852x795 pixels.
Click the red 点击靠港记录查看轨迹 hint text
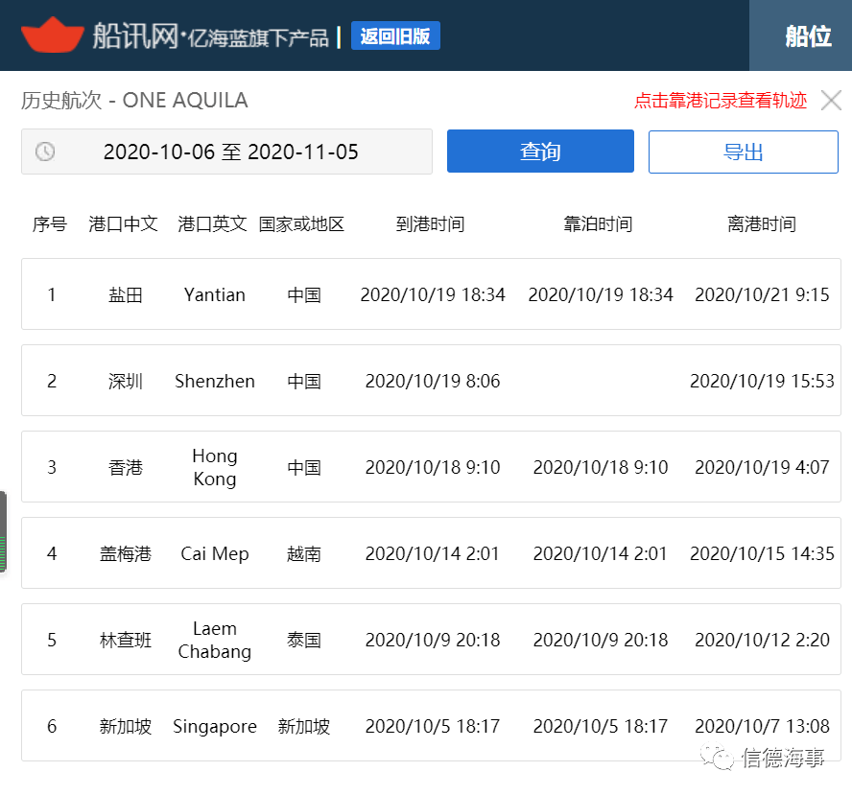[x=721, y=101]
